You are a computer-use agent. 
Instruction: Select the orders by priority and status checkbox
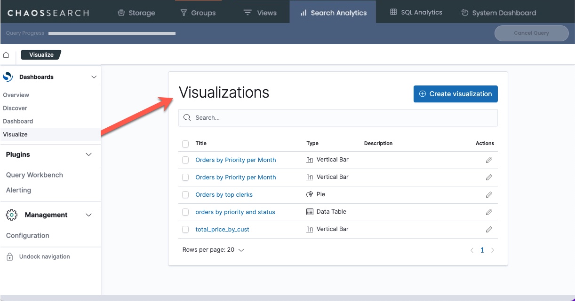tap(185, 212)
